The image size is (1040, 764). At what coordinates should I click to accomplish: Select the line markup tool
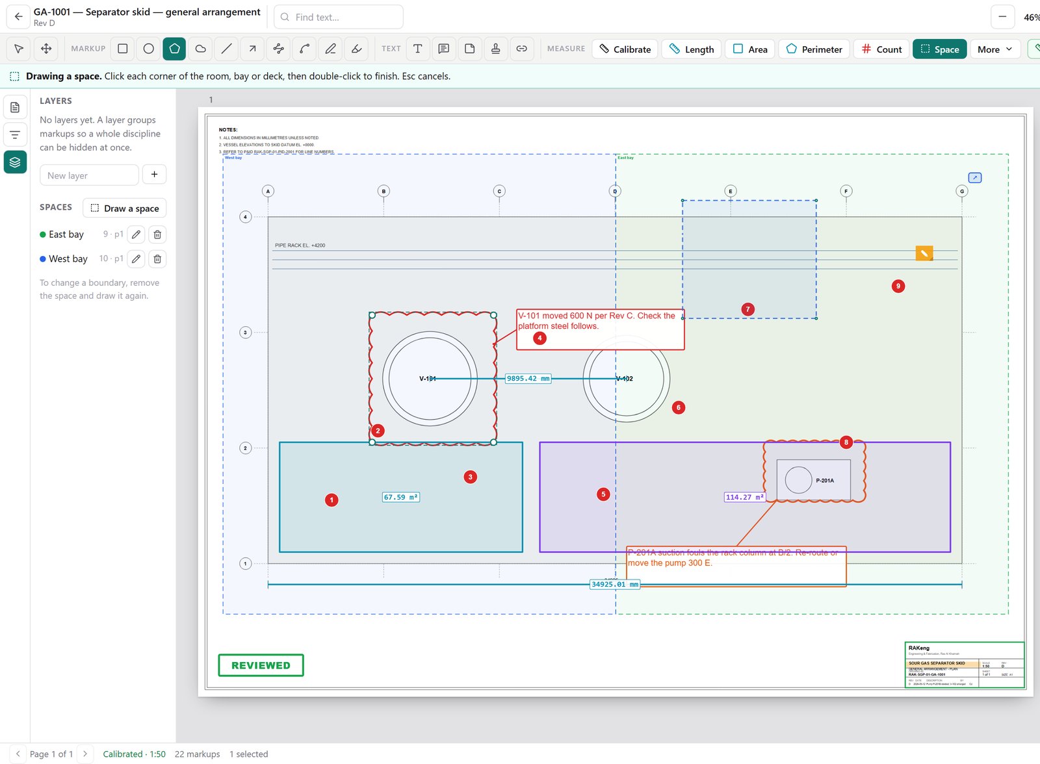[x=227, y=49]
